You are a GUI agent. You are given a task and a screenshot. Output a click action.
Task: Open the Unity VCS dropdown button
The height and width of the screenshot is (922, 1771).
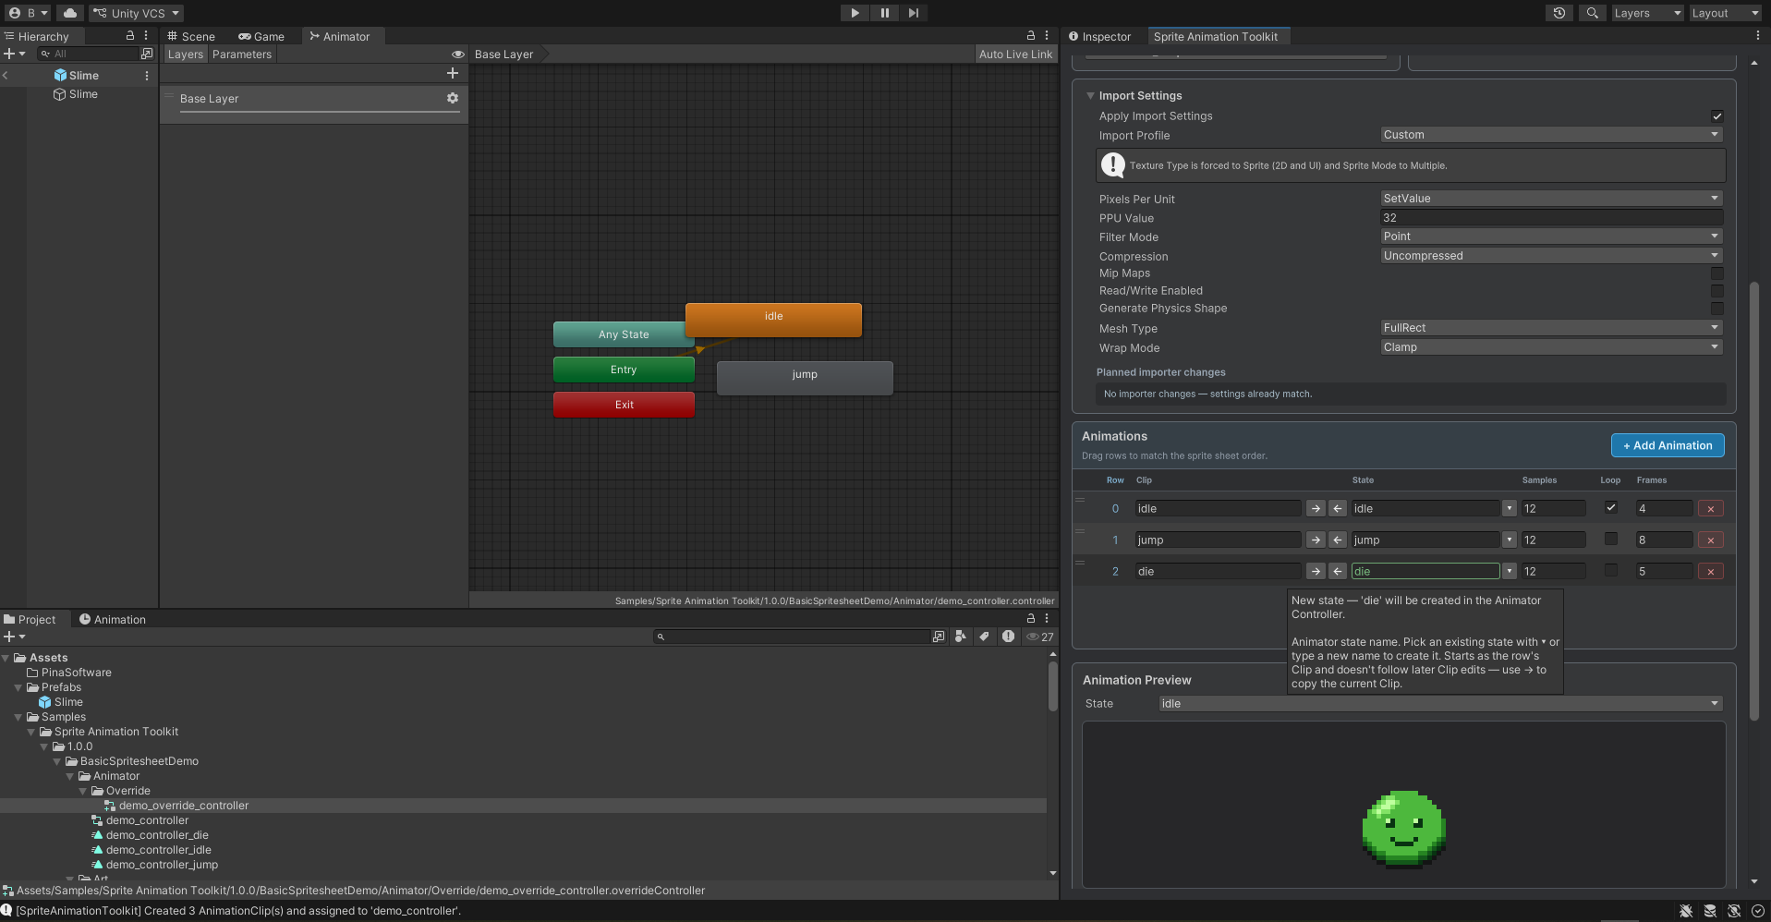[x=137, y=13]
